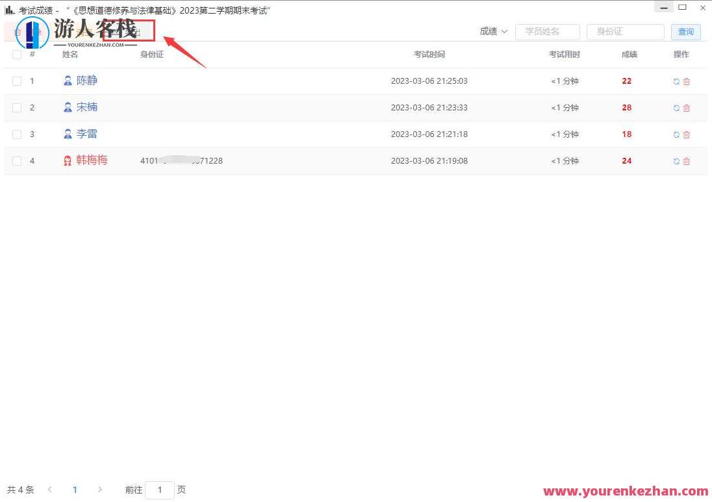Click the refresh icon in 李雷's row
Screen dimensions: 712x502
tap(676, 134)
